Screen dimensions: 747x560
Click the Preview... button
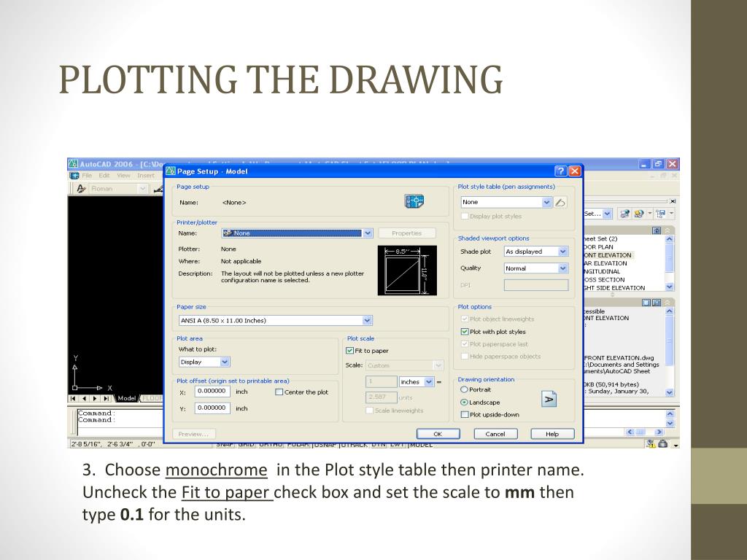[x=193, y=434]
